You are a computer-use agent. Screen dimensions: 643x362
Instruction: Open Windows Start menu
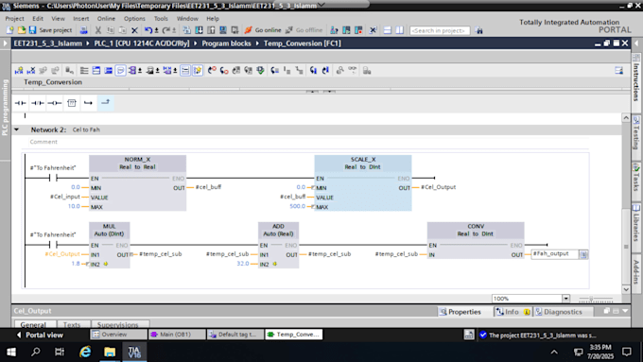(11, 352)
